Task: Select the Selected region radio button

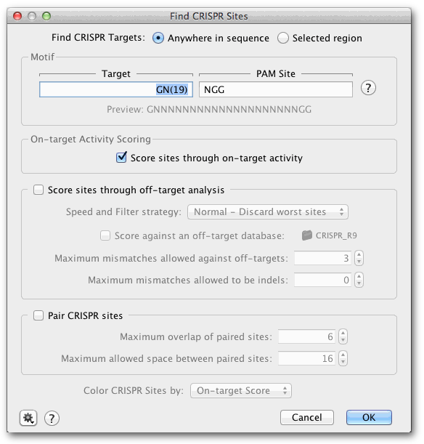Action: (283, 38)
